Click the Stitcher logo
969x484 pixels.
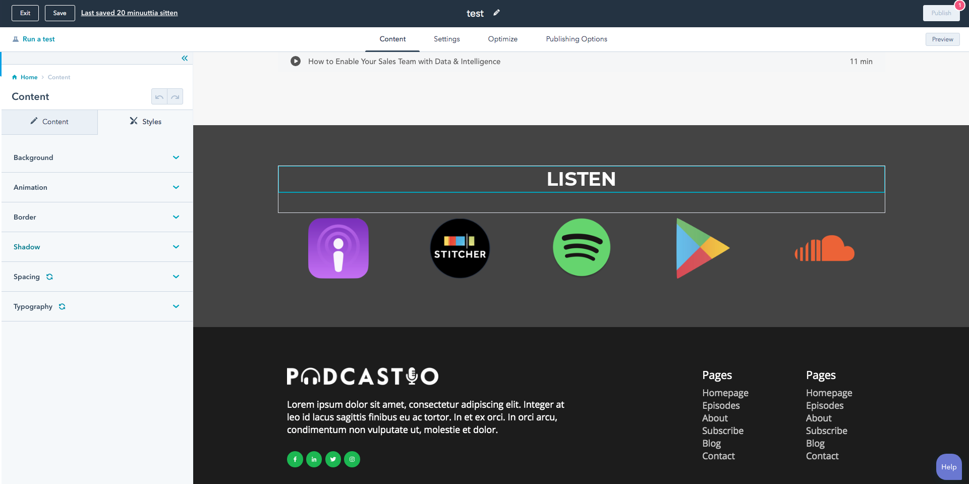460,248
